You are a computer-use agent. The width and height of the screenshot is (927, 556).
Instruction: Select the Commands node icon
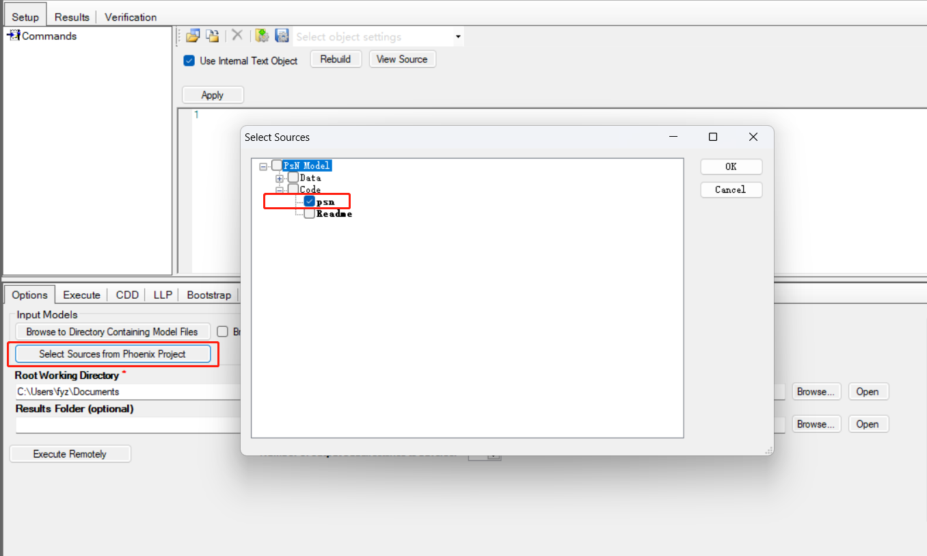[x=13, y=36]
